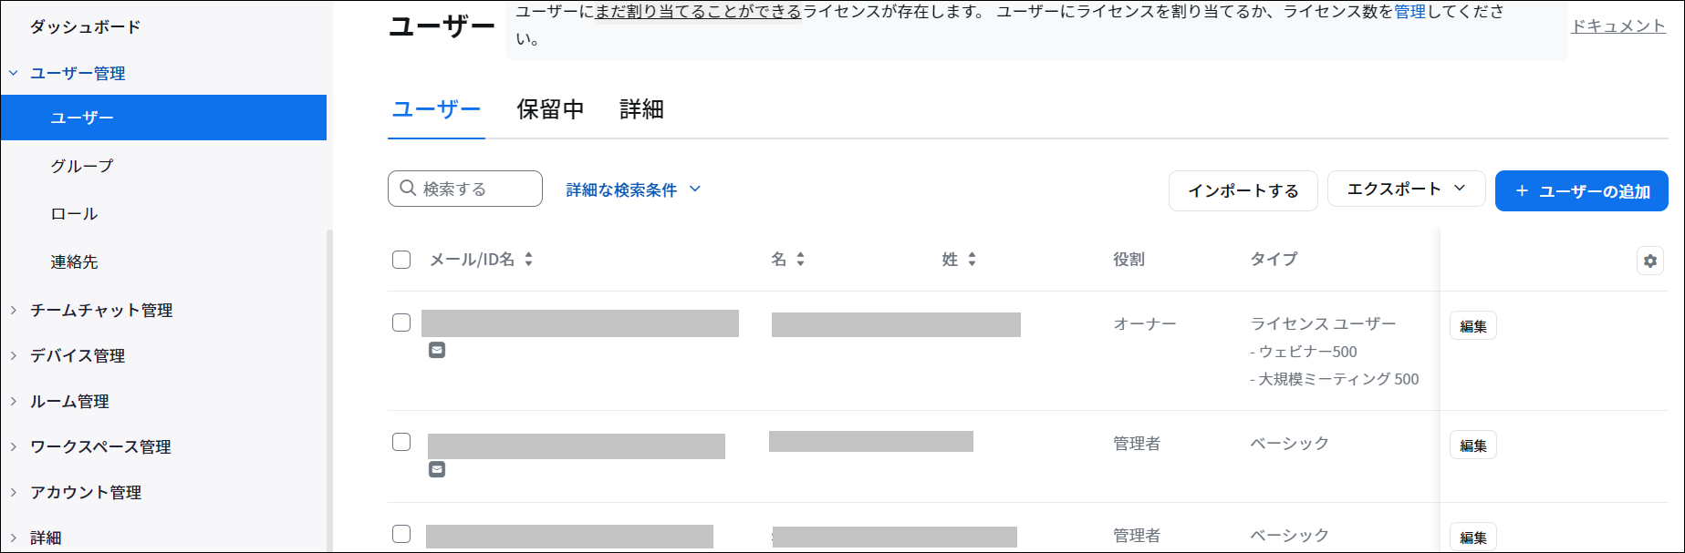Open ロール in sidebar

74,214
